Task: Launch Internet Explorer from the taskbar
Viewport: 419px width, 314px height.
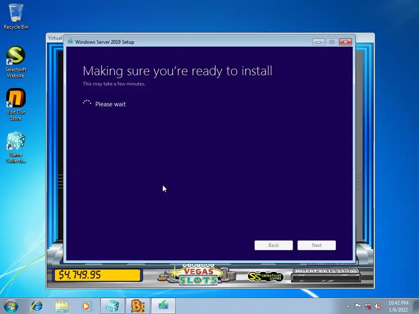Action: pyautogui.click(x=36, y=306)
